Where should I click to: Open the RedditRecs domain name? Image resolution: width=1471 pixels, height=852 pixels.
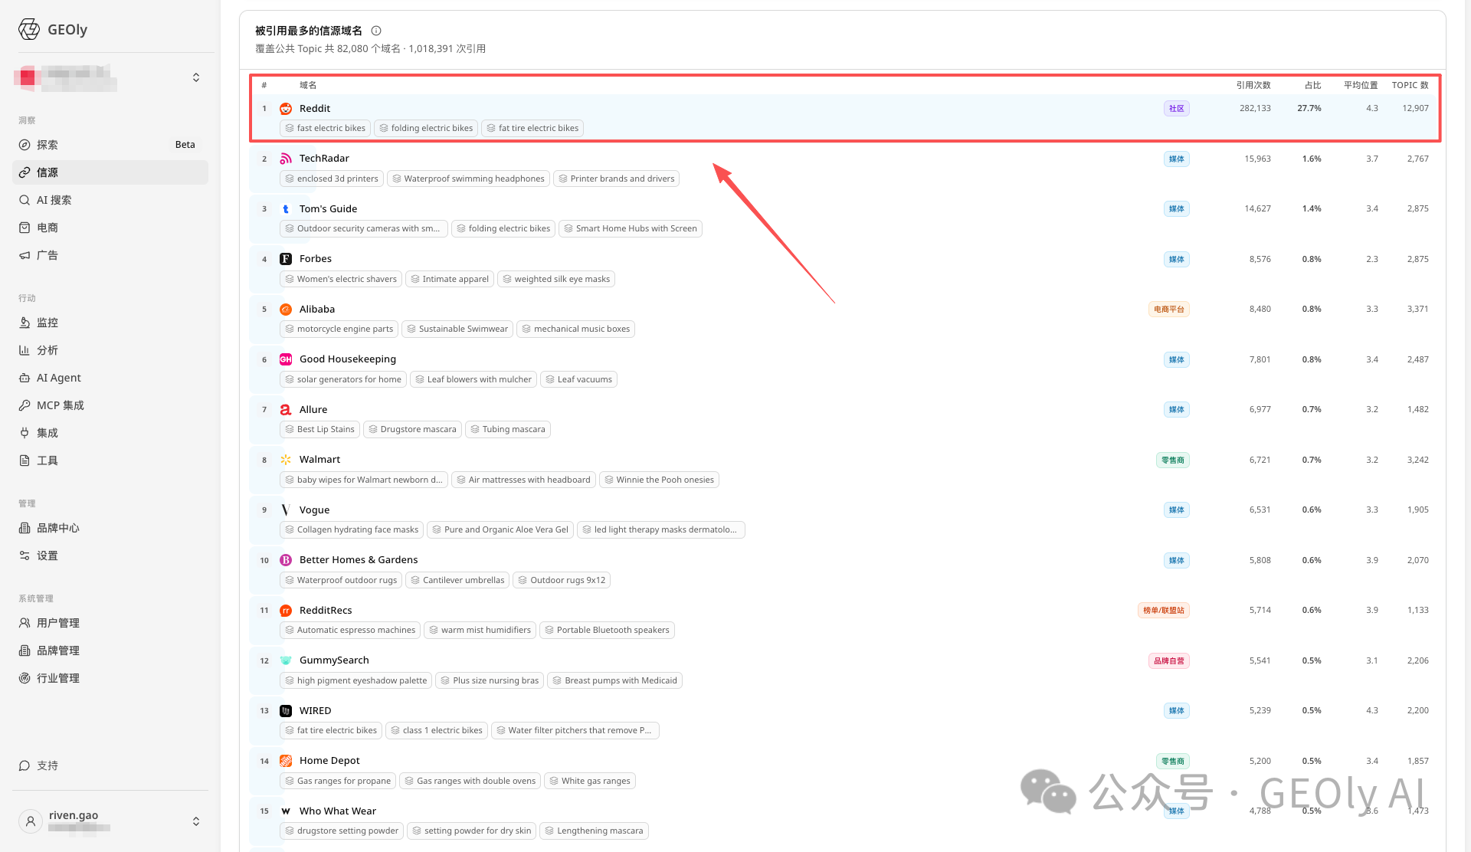click(326, 611)
